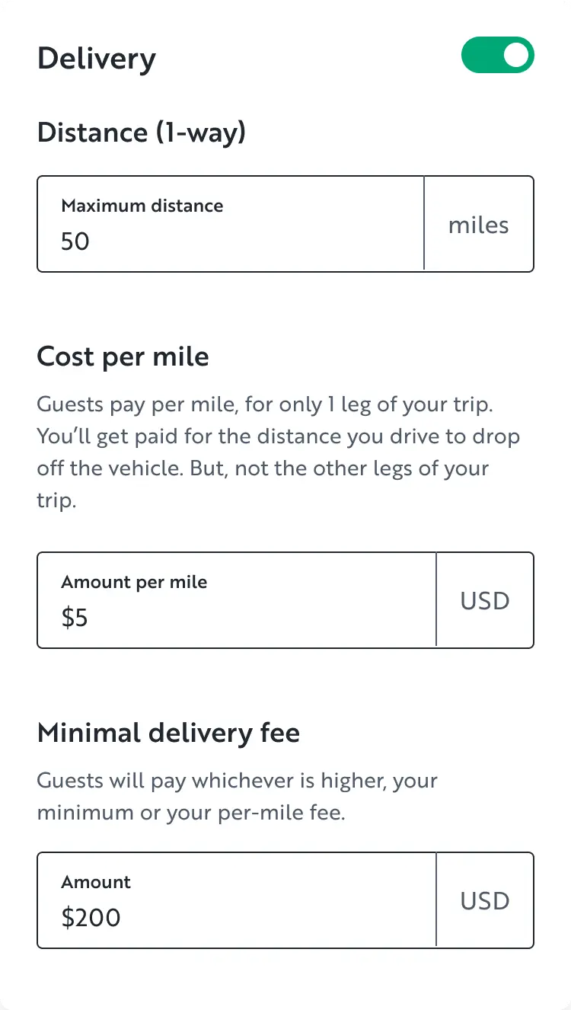Click the $5 value text

75,618
